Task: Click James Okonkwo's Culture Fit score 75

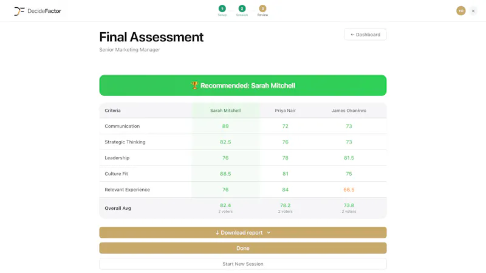Action: (349, 174)
